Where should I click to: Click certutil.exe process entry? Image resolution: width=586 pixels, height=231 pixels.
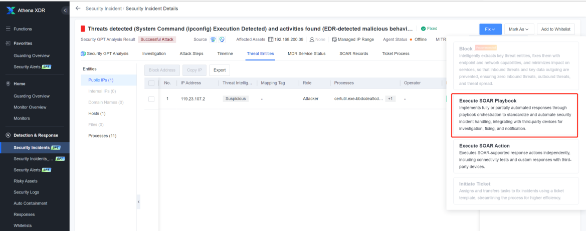coord(358,98)
